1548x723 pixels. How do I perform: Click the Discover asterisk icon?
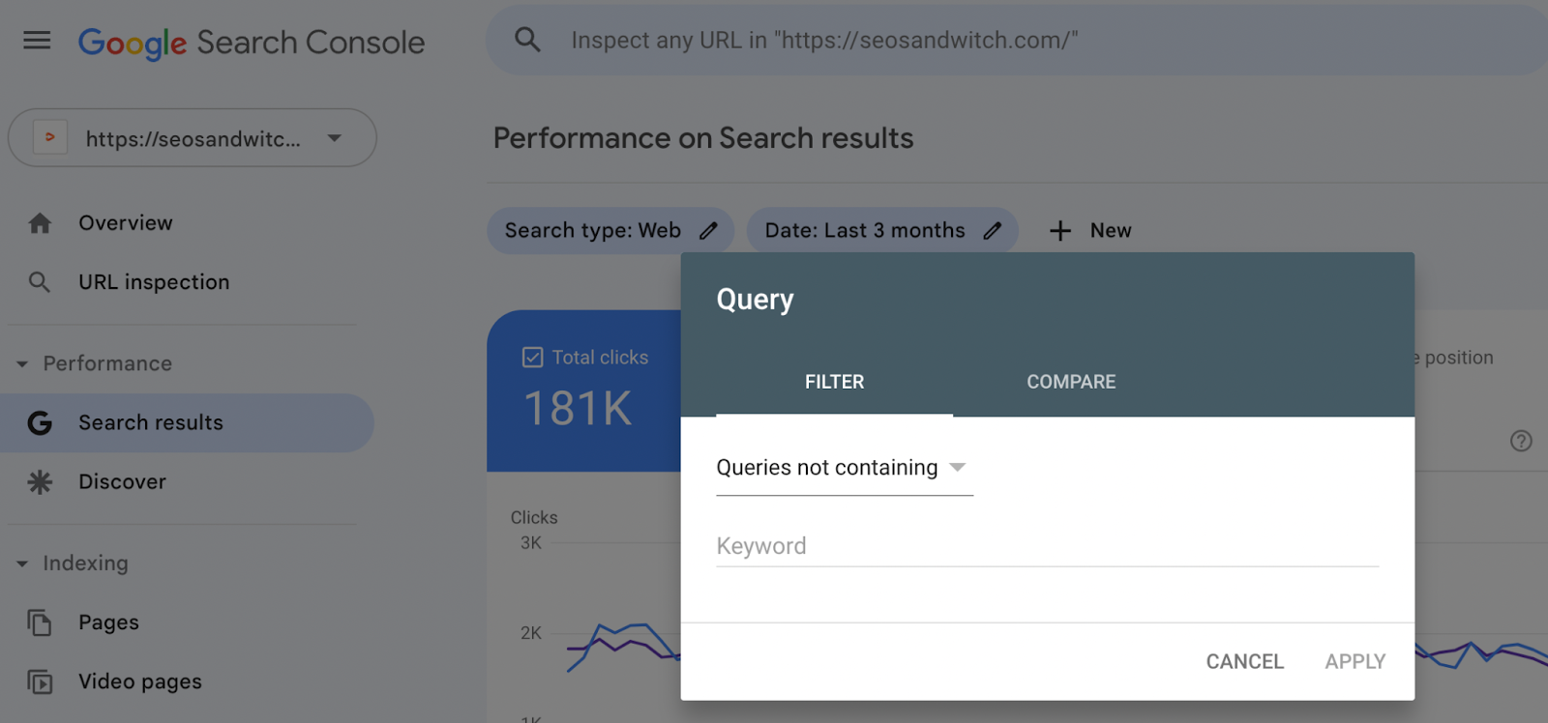pos(40,481)
